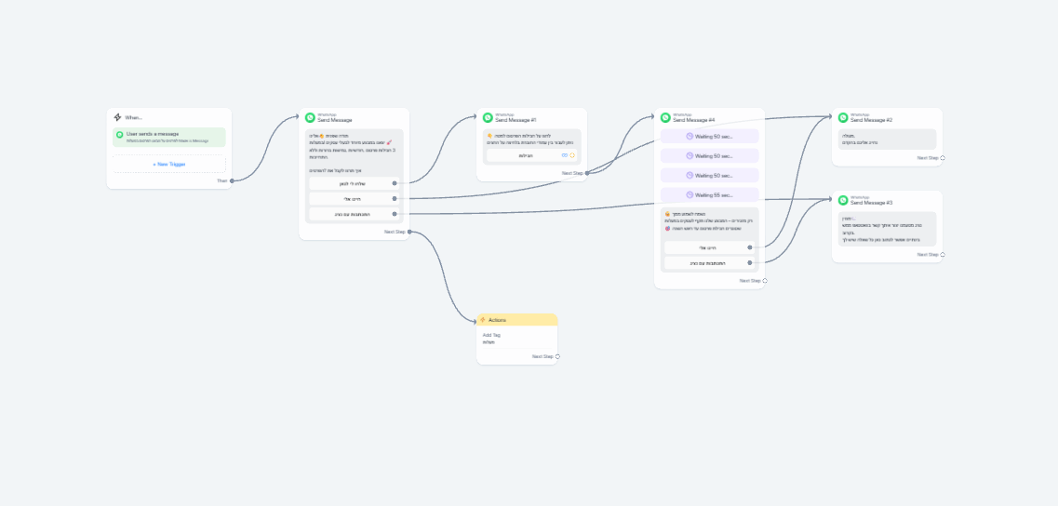This screenshot has height=506, width=1058.
Task: Click WhatsApp icon on Send Message #1
Action: [488, 118]
